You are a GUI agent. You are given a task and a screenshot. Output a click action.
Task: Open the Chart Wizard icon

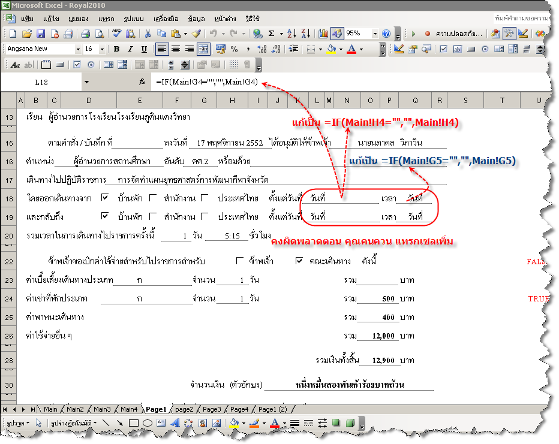click(x=323, y=34)
